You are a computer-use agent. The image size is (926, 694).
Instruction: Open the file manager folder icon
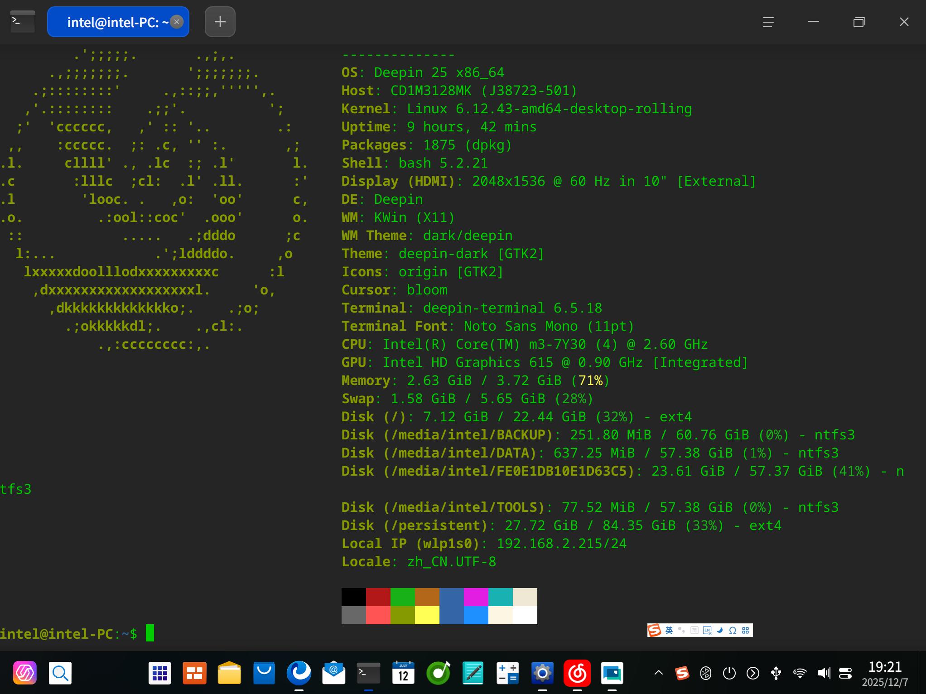click(x=229, y=673)
